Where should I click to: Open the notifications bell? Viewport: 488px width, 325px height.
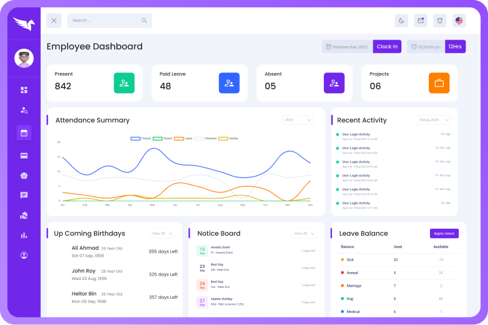coord(439,21)
